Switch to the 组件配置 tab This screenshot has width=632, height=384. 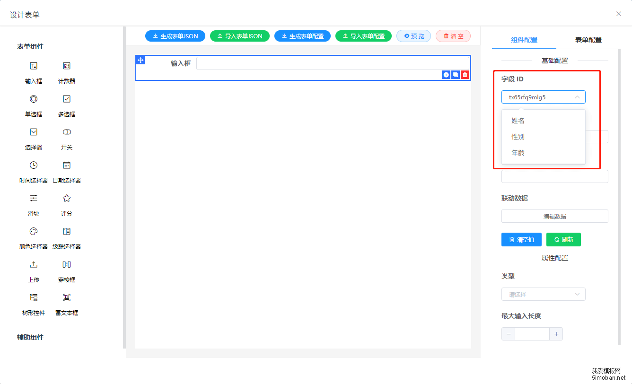pos(524,40)
